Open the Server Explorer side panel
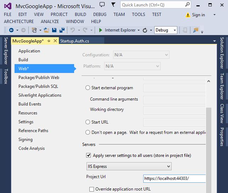Viewport: 228px width, 193px height. pyautogui.click(x=6, y=51)
